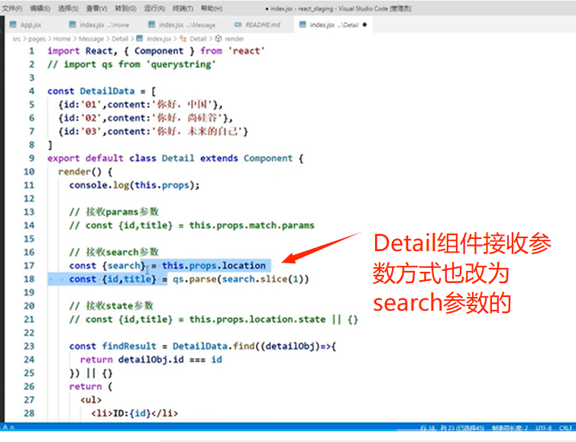Click the file icon on the ...\Message tab
Screen dimensions: 576x442
(151, 24)
